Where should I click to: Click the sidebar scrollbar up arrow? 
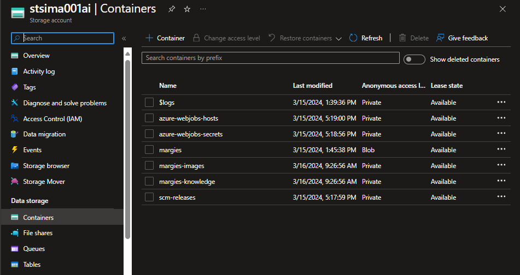[x=128, y=53]
